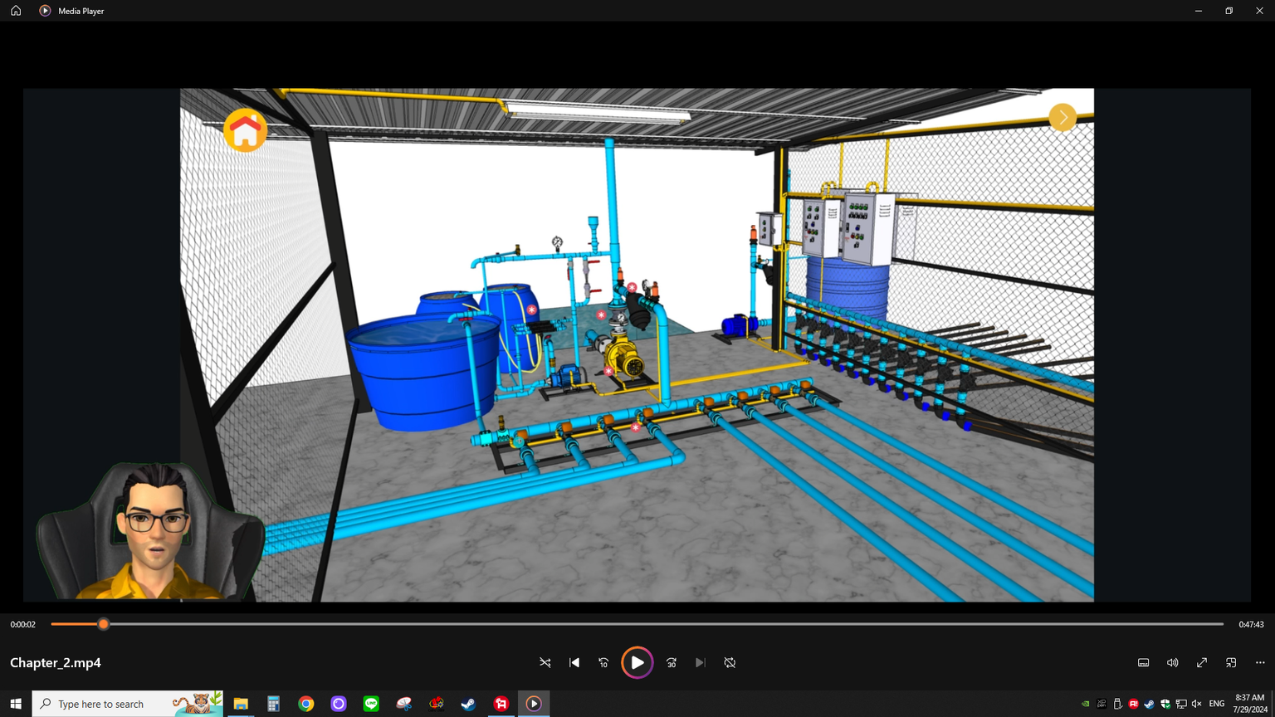Click the taskbar search box
Image resolution: width=1275 pixels, height=717 pixels.
112,704
